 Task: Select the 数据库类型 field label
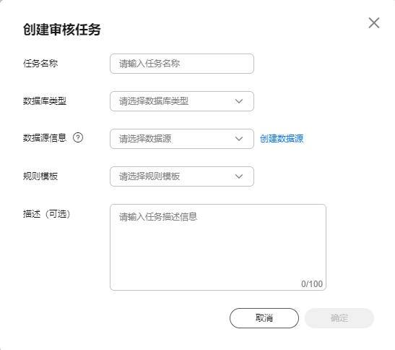pyautogui.click(x=45, y=101)
